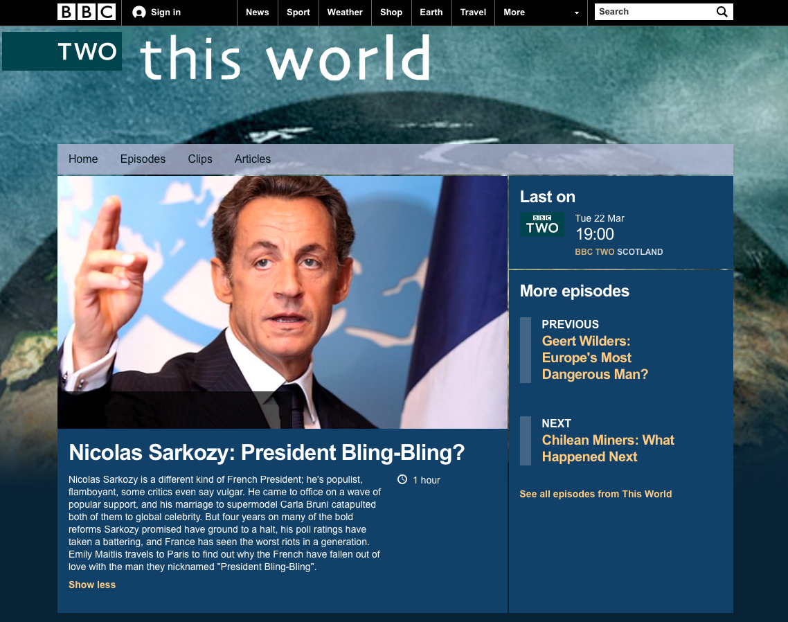Click the Last on heading
788x622 pixels.
547,197
